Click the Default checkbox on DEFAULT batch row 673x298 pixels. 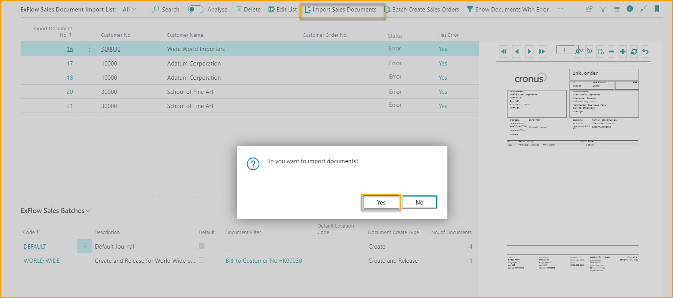(201, 246)
